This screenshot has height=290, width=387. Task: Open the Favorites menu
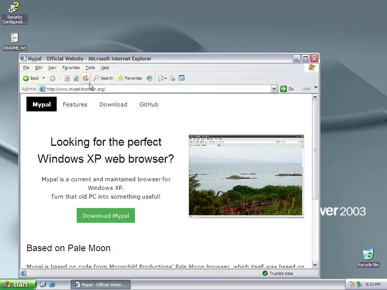point(71,68)
